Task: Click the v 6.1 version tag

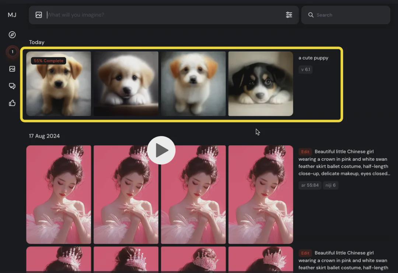Action: (x=306, y=70)
